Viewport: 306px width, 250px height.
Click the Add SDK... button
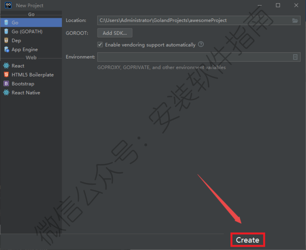(x=115, y=33)
